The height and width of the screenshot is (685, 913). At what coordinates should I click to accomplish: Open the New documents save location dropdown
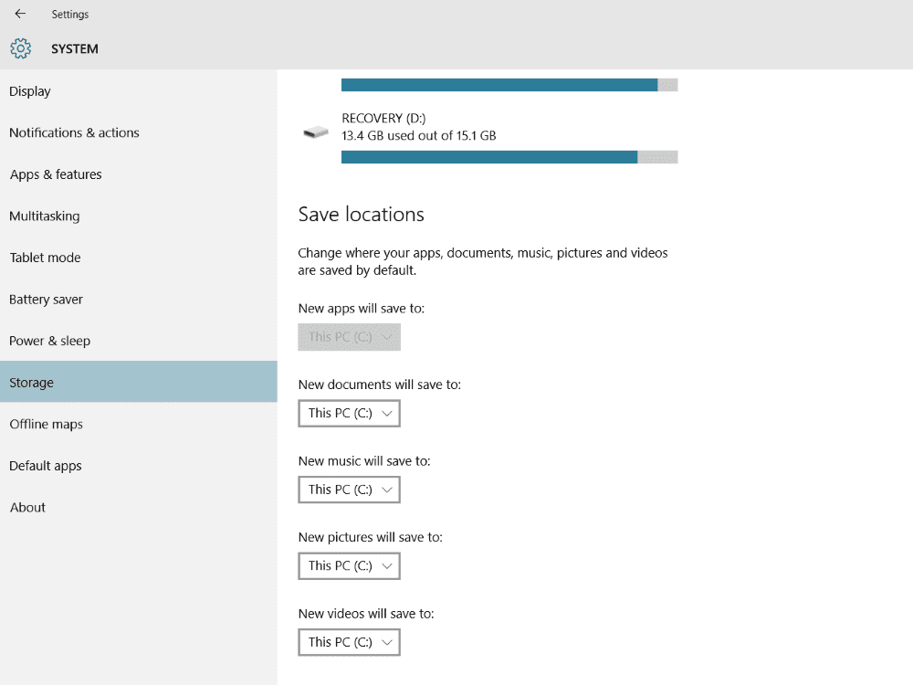(350, 414)
